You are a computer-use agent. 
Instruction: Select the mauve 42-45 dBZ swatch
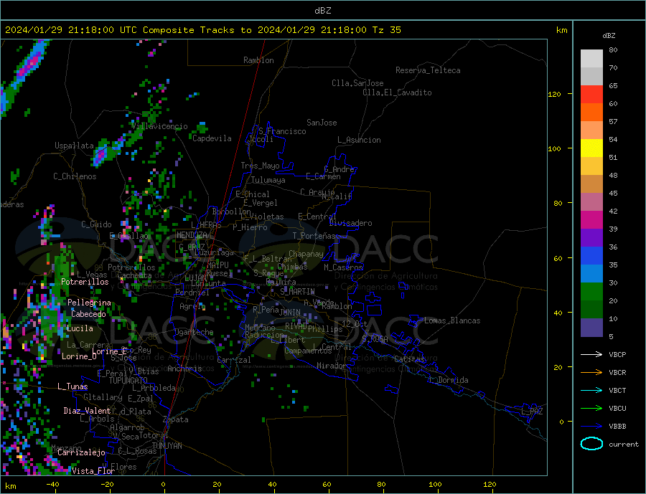click(591, 201)
